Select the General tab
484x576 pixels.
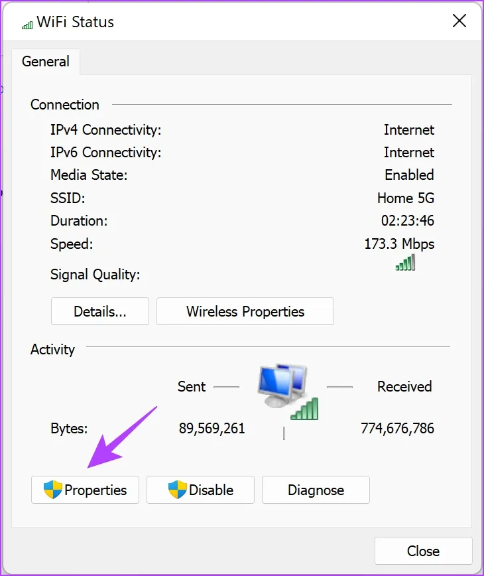pyautogui.click(x=46, y=62)
